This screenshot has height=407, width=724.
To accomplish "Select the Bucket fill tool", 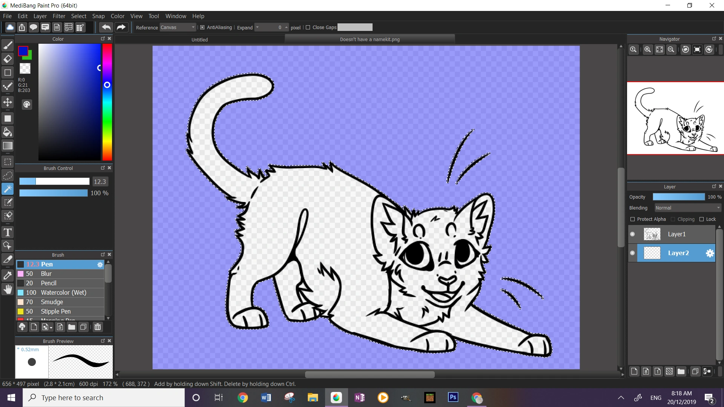I will click(8, 132).
